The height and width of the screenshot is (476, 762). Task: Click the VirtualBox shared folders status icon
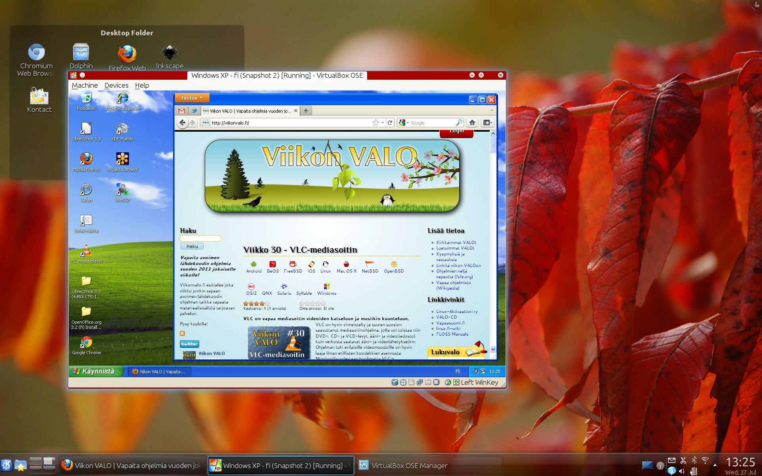[428, 382]
